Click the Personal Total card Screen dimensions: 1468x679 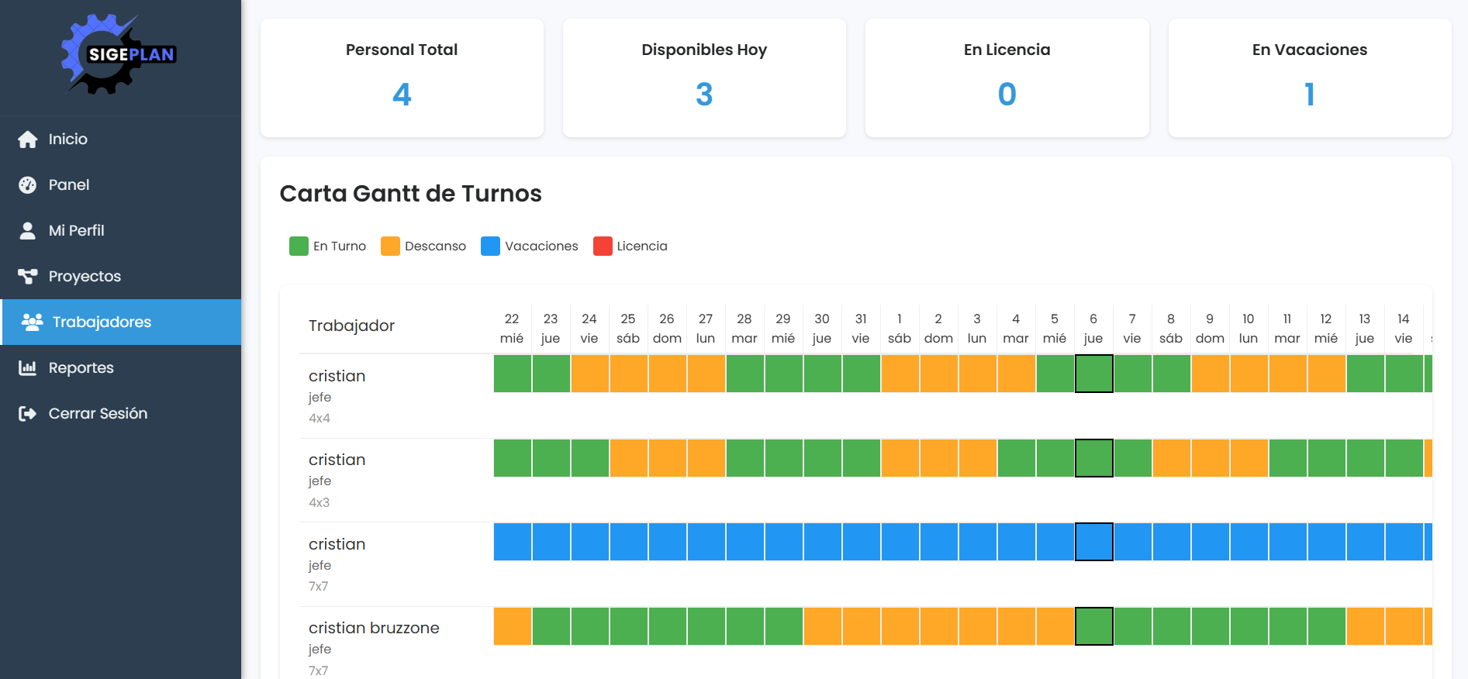point(402,78)
